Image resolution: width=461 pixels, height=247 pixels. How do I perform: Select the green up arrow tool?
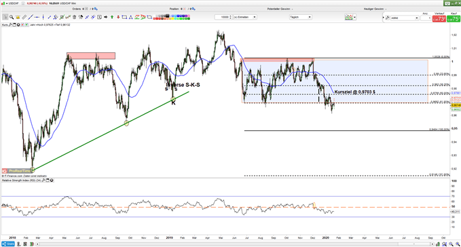point(112,18)
